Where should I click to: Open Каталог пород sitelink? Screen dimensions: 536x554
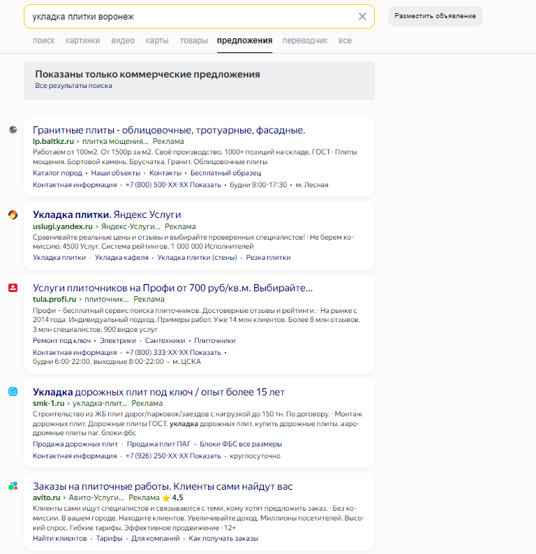[x=57, y=173]
